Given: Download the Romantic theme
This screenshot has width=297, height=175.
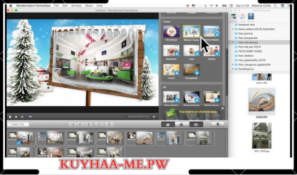Looking at the screenshot, I should (177, 54).
